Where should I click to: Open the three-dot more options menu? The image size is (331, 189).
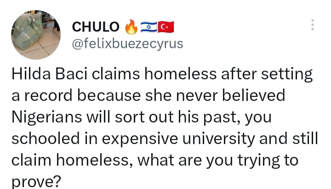[313, 25]
